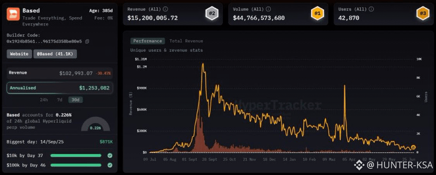This screenshot has height=175, width=436.
Task: Click the 10K users axis label
Action: point(419,59)
